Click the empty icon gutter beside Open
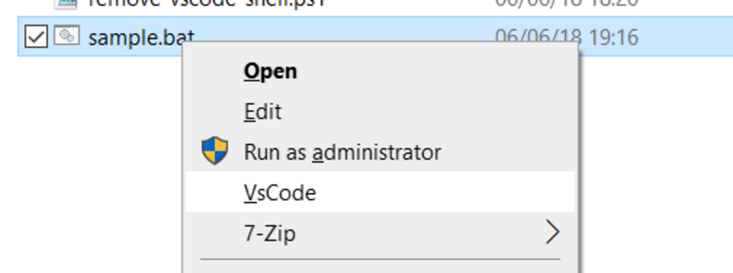Viewport: 733px width, 273px height. click(215, 72)
